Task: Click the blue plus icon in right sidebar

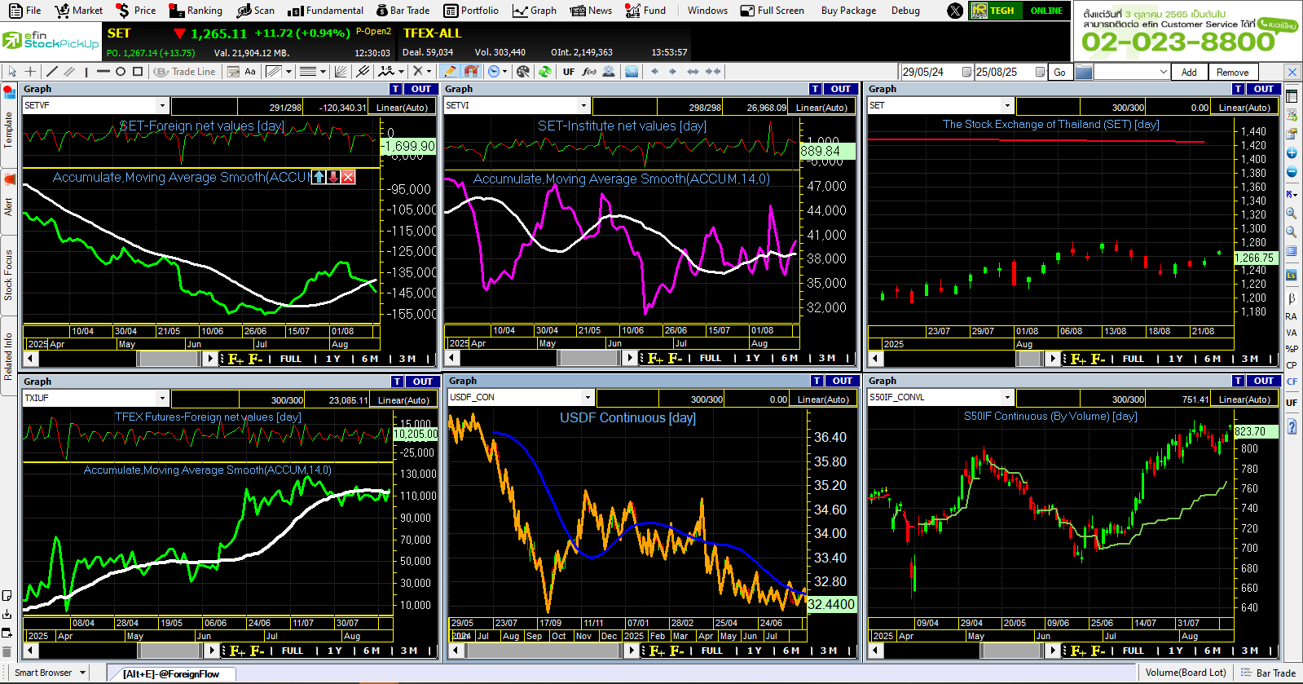Action: [1292, 153]
